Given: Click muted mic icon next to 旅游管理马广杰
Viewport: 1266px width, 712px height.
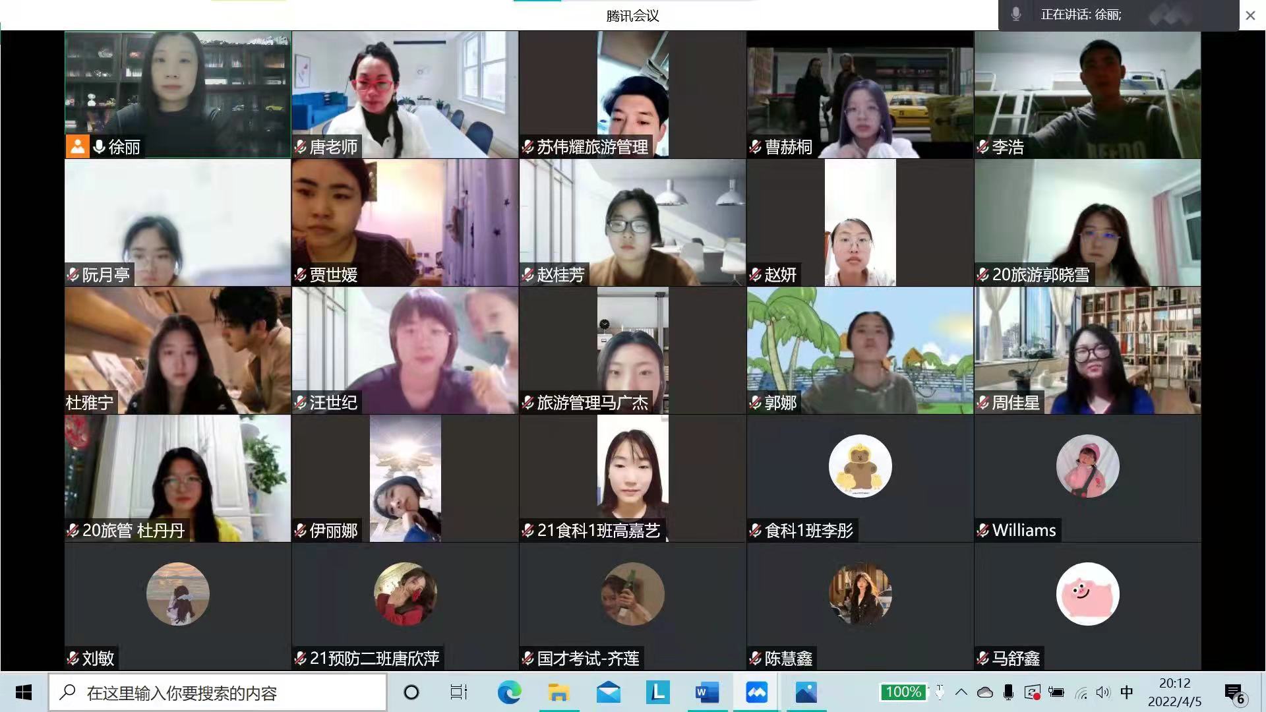Looking at the screenshot, I should 528,402.
